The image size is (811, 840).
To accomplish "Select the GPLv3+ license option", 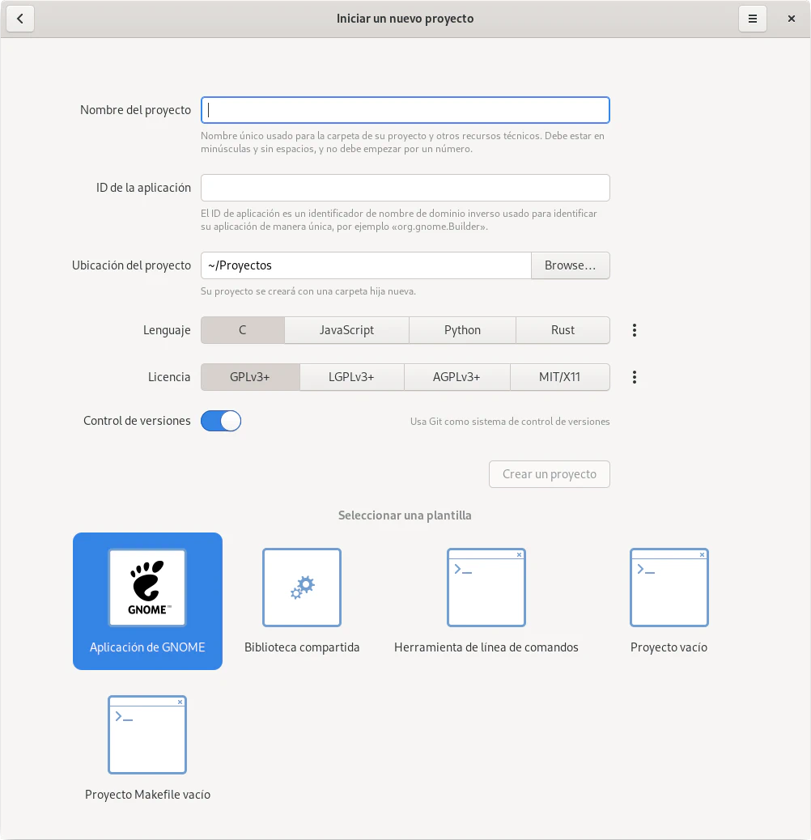I will [x=250, y=377].
